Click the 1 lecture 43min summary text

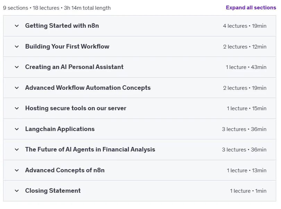(246, 67)
